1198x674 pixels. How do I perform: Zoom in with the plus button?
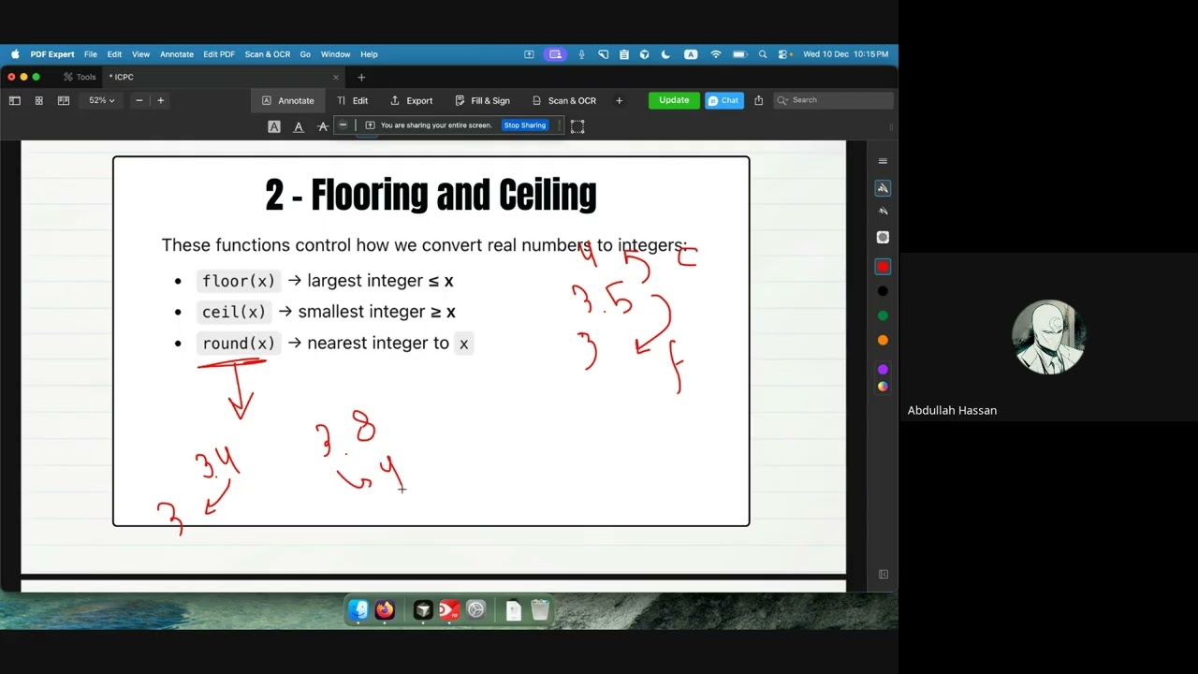click(x=160, y=100)
